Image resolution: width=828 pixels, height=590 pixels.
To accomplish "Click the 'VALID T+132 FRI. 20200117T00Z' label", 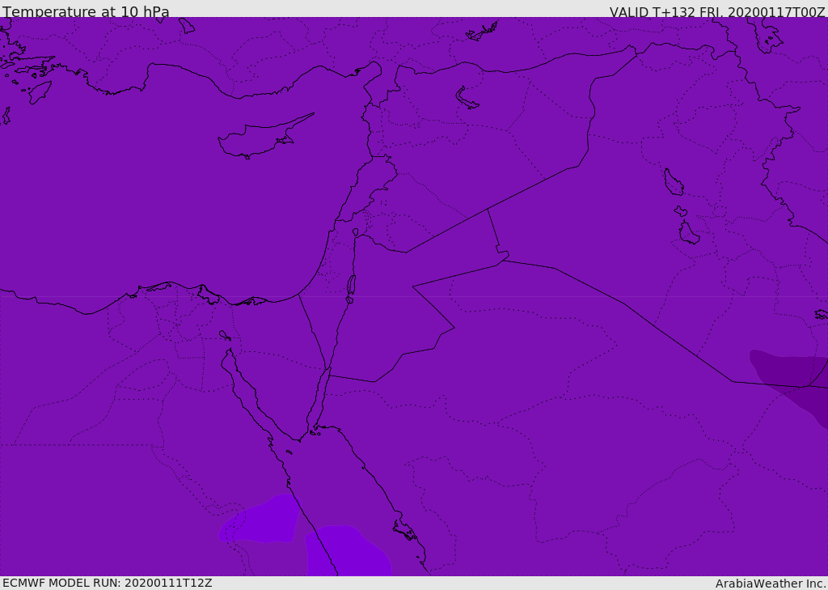I will [717, 11].
